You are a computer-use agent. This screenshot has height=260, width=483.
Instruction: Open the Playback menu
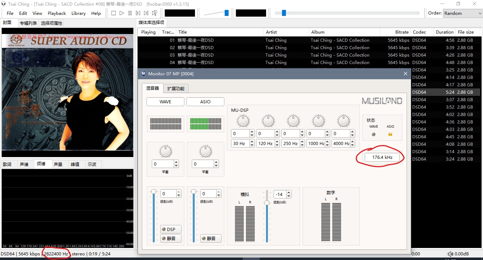coord(57,13)
